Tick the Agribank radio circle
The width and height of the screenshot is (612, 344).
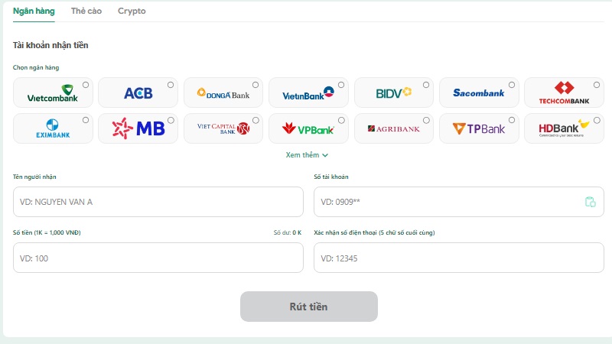pyautogui.click(x=426, y=120)
